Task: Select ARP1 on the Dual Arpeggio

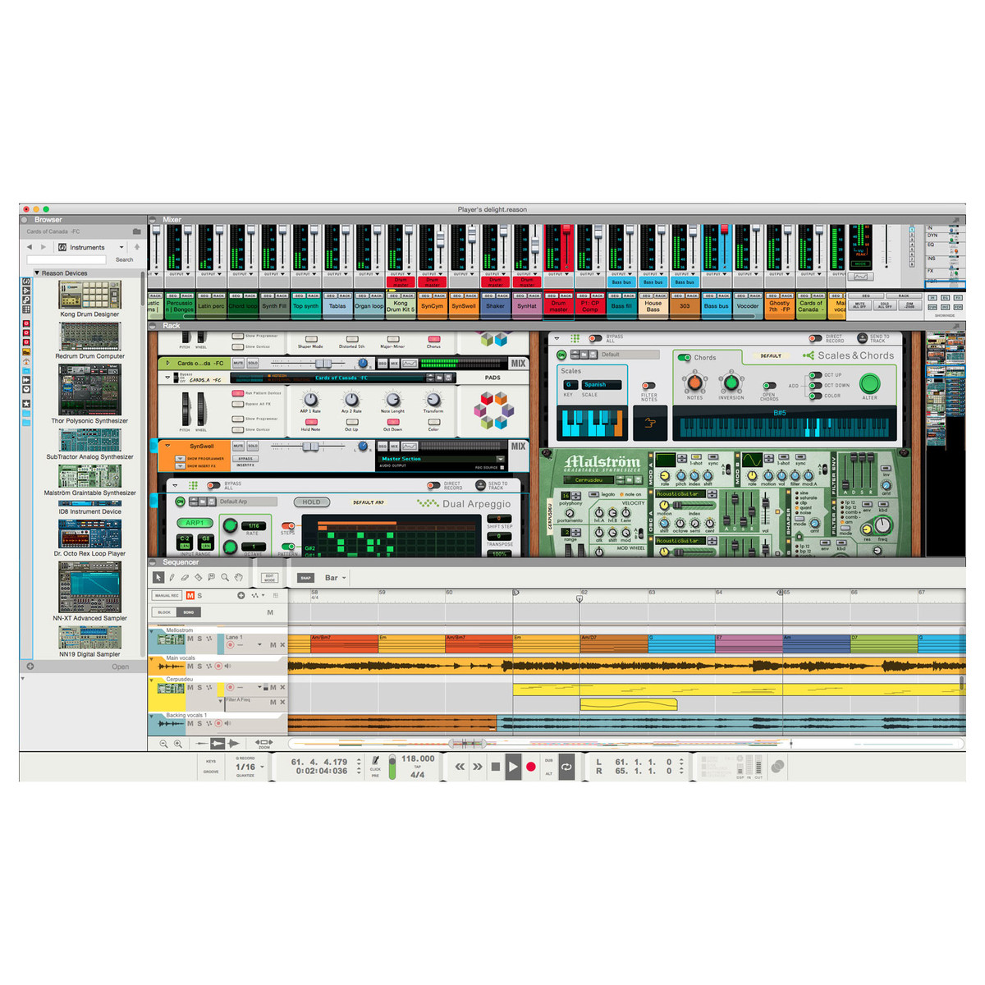Action: click(195, 523)
